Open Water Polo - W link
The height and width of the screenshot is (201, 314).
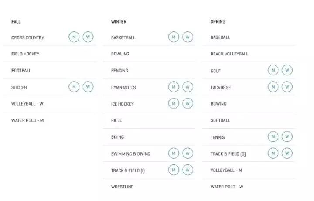click(227, 187)
